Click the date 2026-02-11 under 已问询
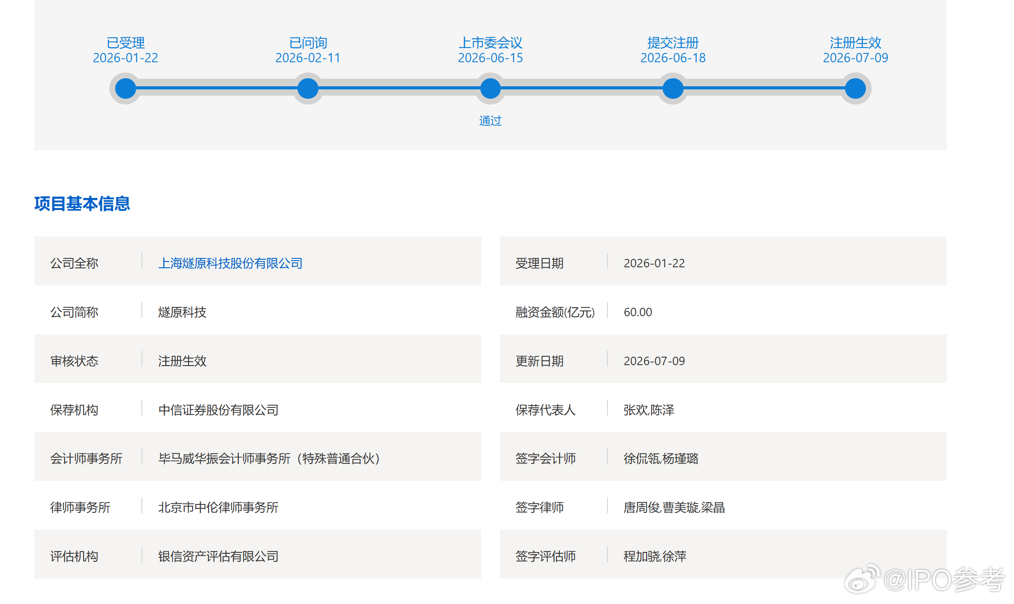Image resolution: width=1014 pixels, height=604 pixels. [308, 58]
